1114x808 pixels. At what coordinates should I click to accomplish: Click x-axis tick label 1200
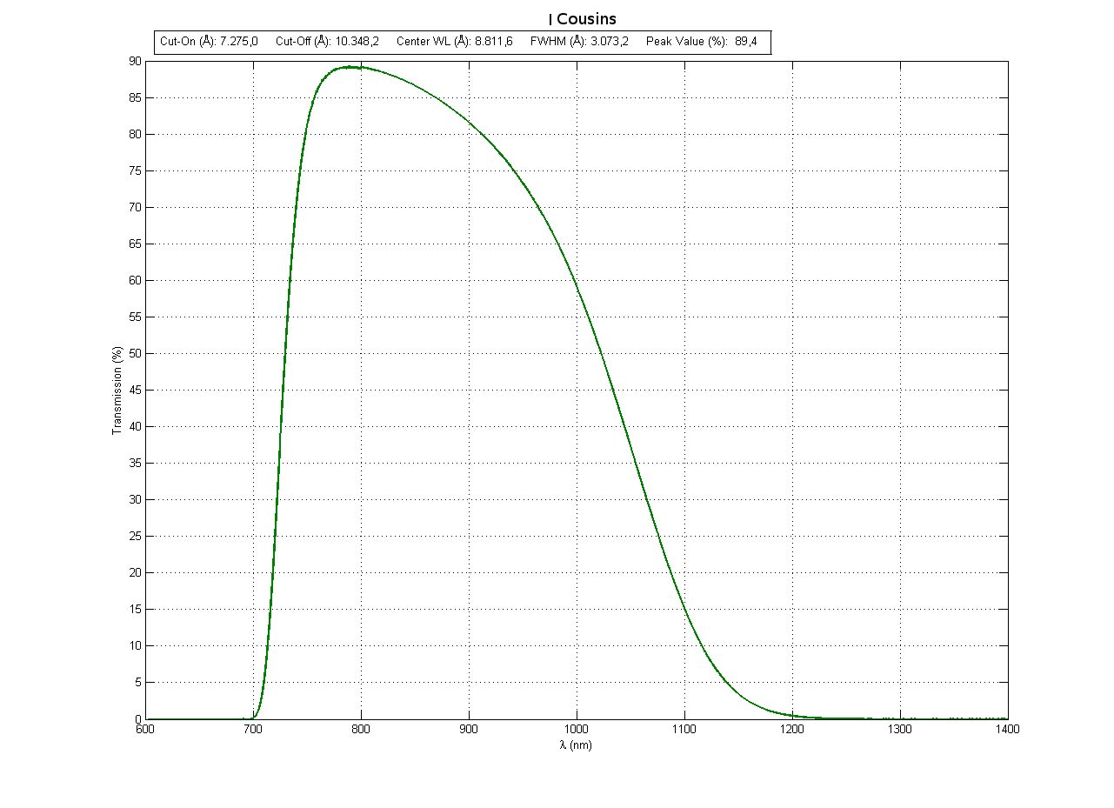(x=793, y=731)
